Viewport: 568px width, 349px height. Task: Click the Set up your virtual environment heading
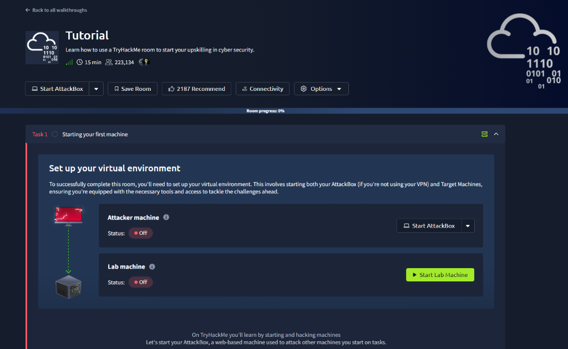click(x=115, y=168)
